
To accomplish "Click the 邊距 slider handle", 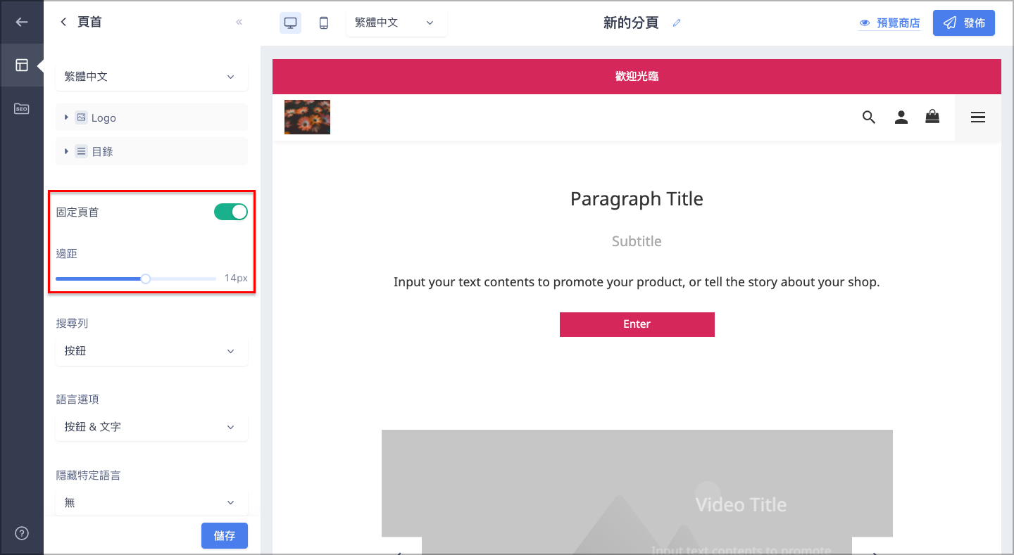I will pos(145,279).
